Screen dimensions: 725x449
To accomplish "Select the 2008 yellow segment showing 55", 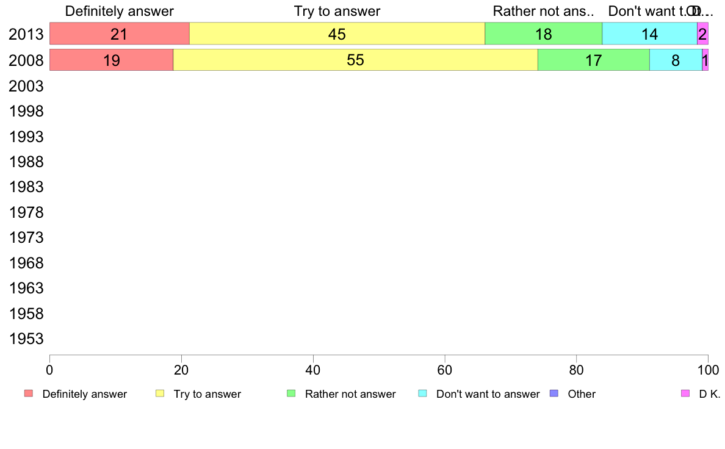I will coord(356,60).
